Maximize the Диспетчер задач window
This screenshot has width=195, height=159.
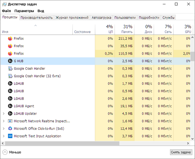(176, 4)
